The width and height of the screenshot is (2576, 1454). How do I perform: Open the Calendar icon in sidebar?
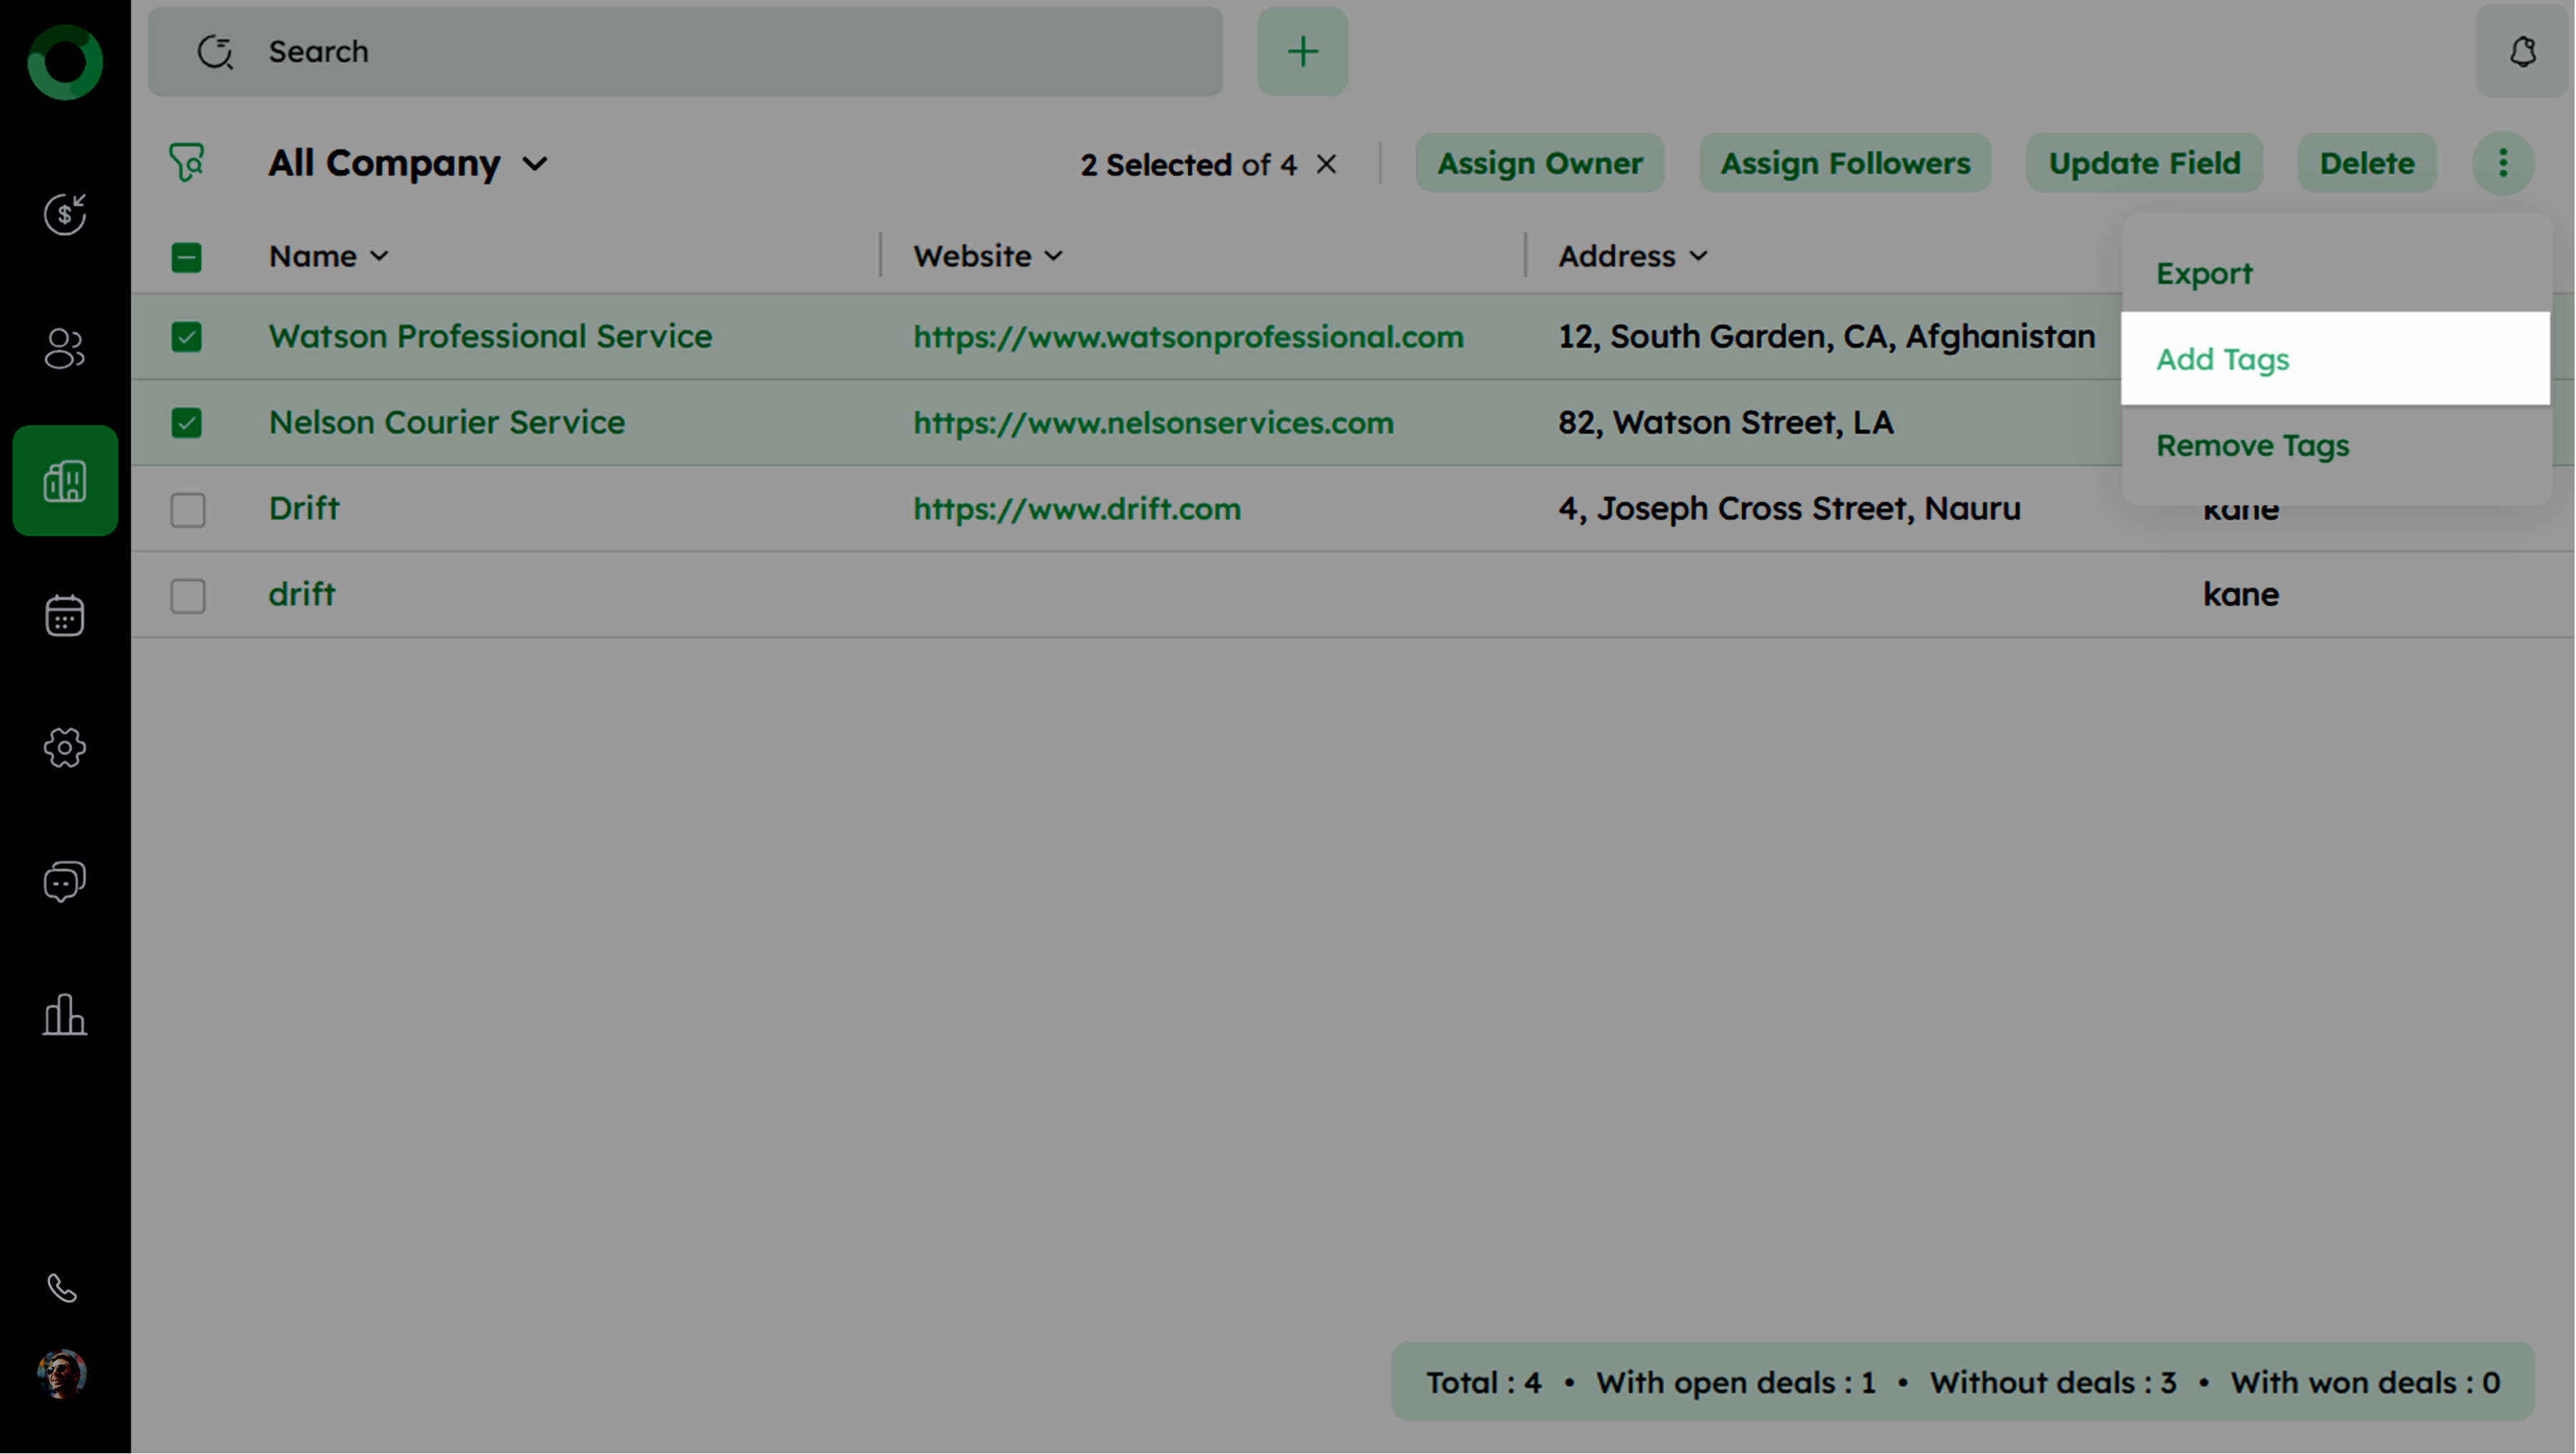[x=65, y=615]
